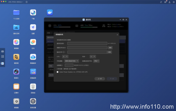Open the Xunlei bird app icon
This screenshot has width=176, height=111.
33,27
